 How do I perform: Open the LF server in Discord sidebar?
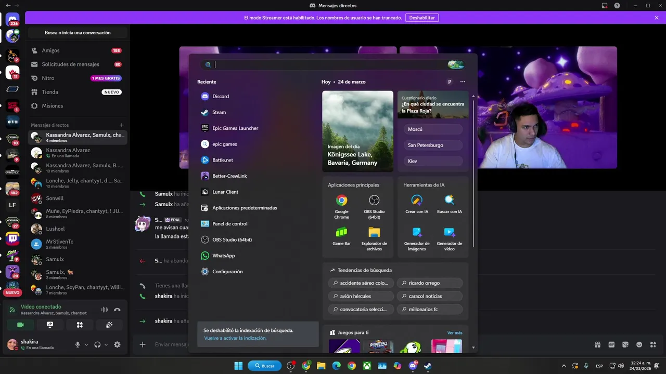click(12, 205)
